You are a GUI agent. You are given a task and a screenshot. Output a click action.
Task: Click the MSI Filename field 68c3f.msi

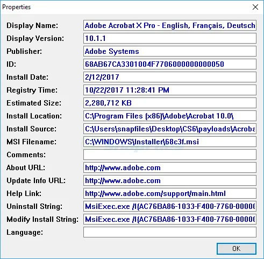pyautogui.click(x=170, y=142)
